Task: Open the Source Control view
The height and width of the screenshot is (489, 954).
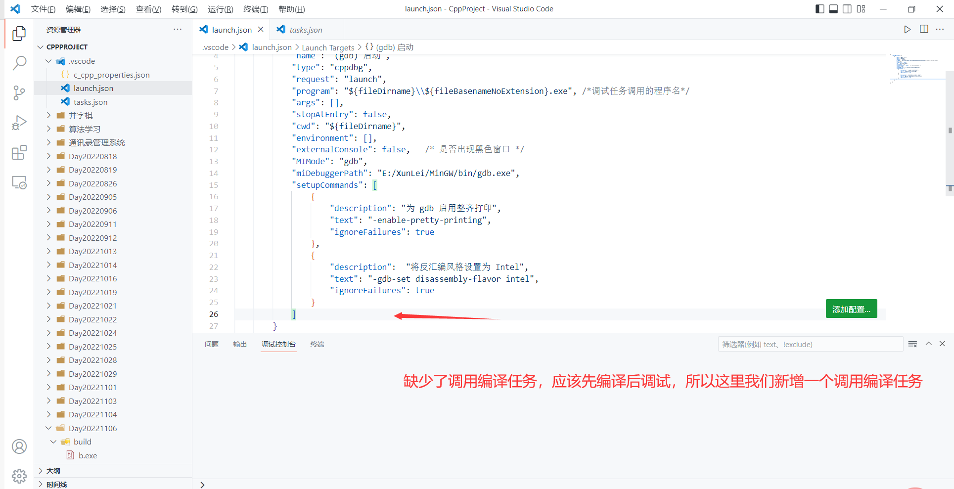Action: point(19,92)
